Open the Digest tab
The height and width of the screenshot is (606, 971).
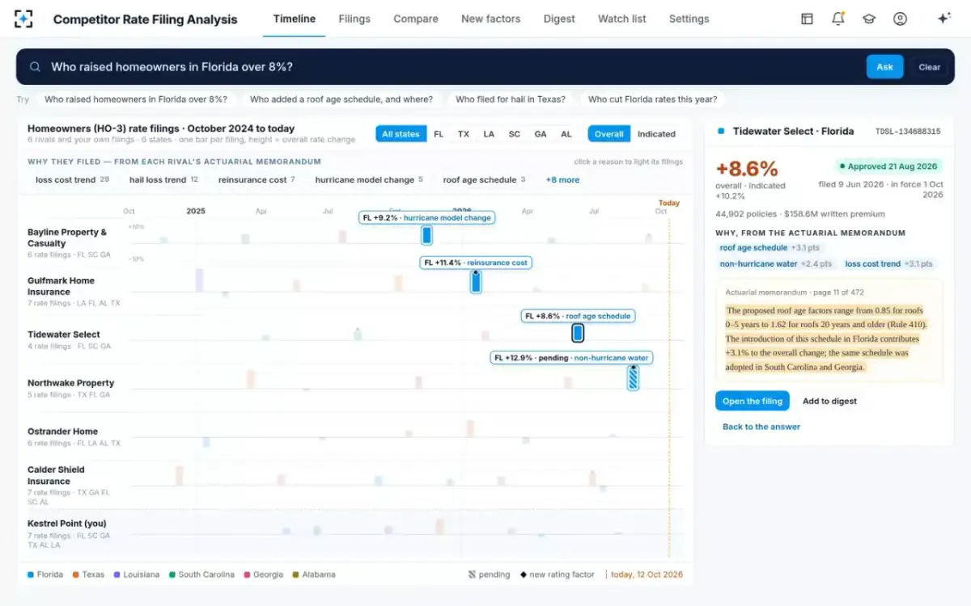(x=559, y=19)
